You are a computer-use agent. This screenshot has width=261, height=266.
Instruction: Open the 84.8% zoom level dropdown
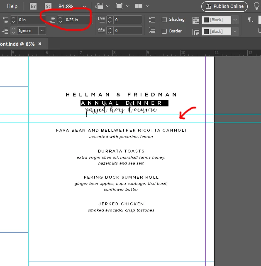(84, 7)
